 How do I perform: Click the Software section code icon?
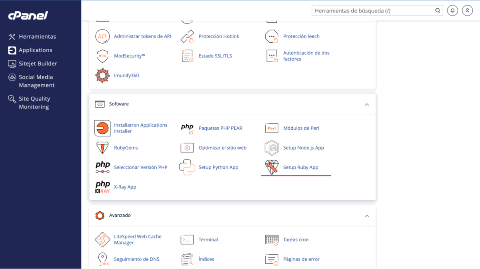[x=100, y=104]
